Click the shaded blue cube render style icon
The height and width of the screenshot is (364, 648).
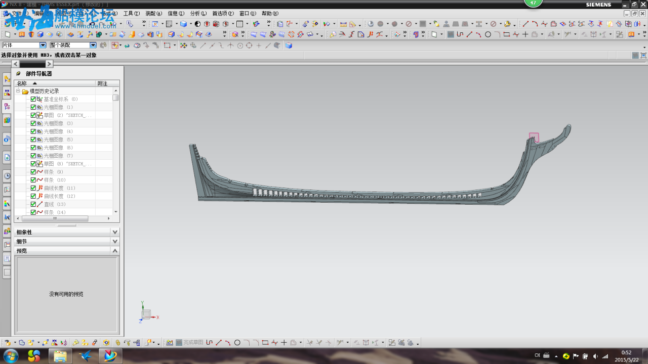[x=183, y=24]
